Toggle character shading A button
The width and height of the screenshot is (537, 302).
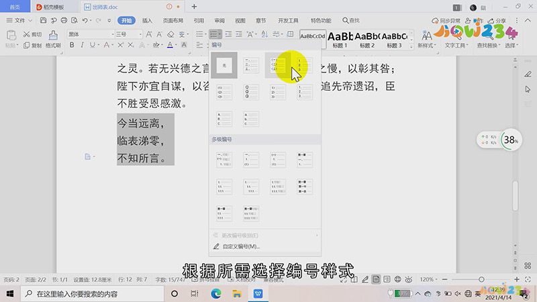pos(184,45)
